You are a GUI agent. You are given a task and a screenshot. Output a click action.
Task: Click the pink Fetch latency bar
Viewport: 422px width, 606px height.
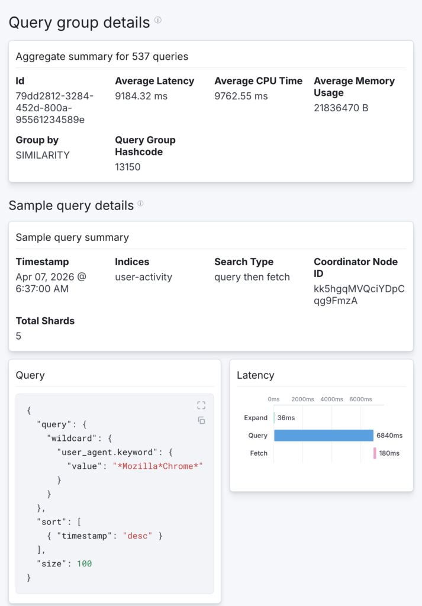click(375, 453)
